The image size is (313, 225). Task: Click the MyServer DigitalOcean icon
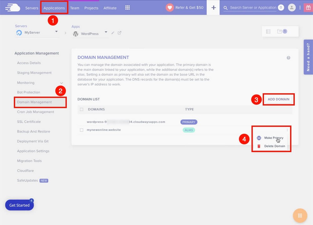[x=19, y=33]
